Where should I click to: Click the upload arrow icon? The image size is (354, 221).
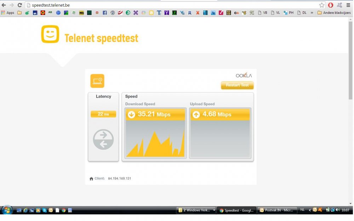[196, 115]
